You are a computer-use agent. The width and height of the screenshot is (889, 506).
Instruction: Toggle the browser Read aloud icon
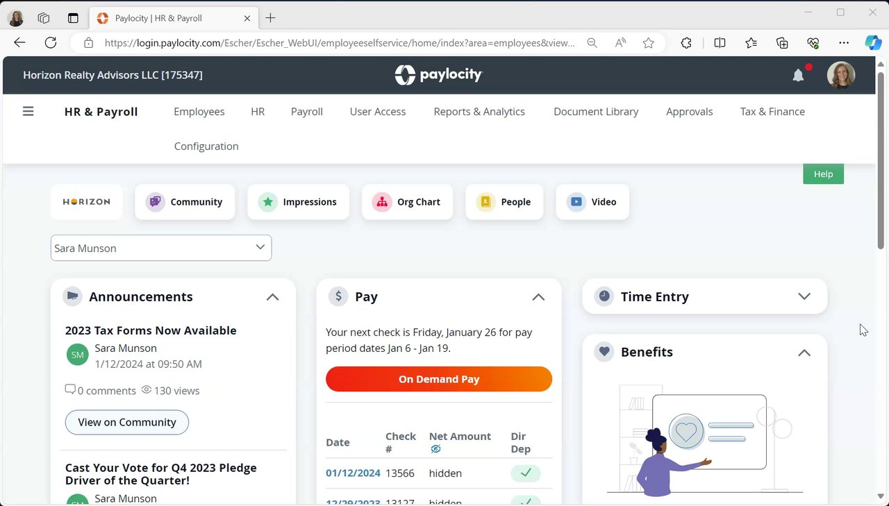coord(620,43)
